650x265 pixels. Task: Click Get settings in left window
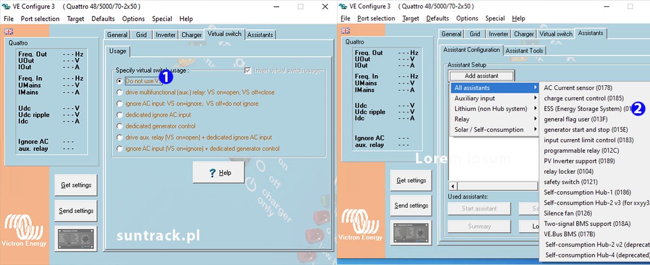point(76,185)
